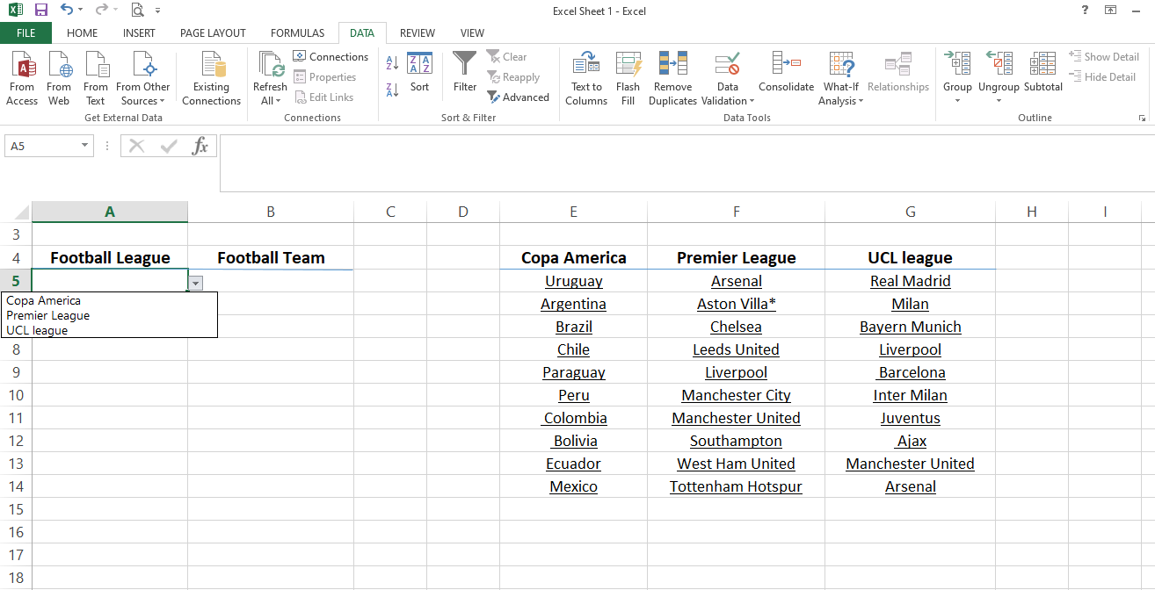Open the REVIEW ribbon tab
The width and height of the screenshot is (1155, 590).
417,32
